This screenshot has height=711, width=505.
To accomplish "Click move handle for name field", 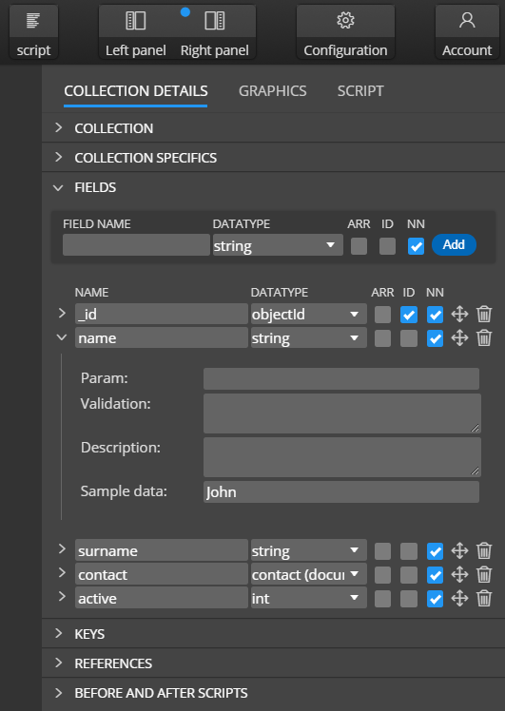I will coord(459,337).
